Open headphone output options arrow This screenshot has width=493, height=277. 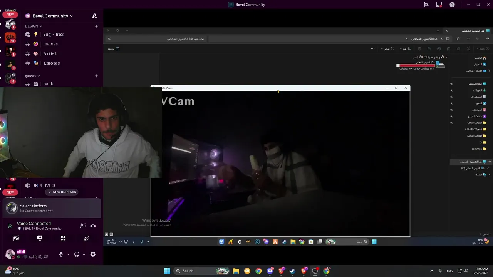coord(84,254)
